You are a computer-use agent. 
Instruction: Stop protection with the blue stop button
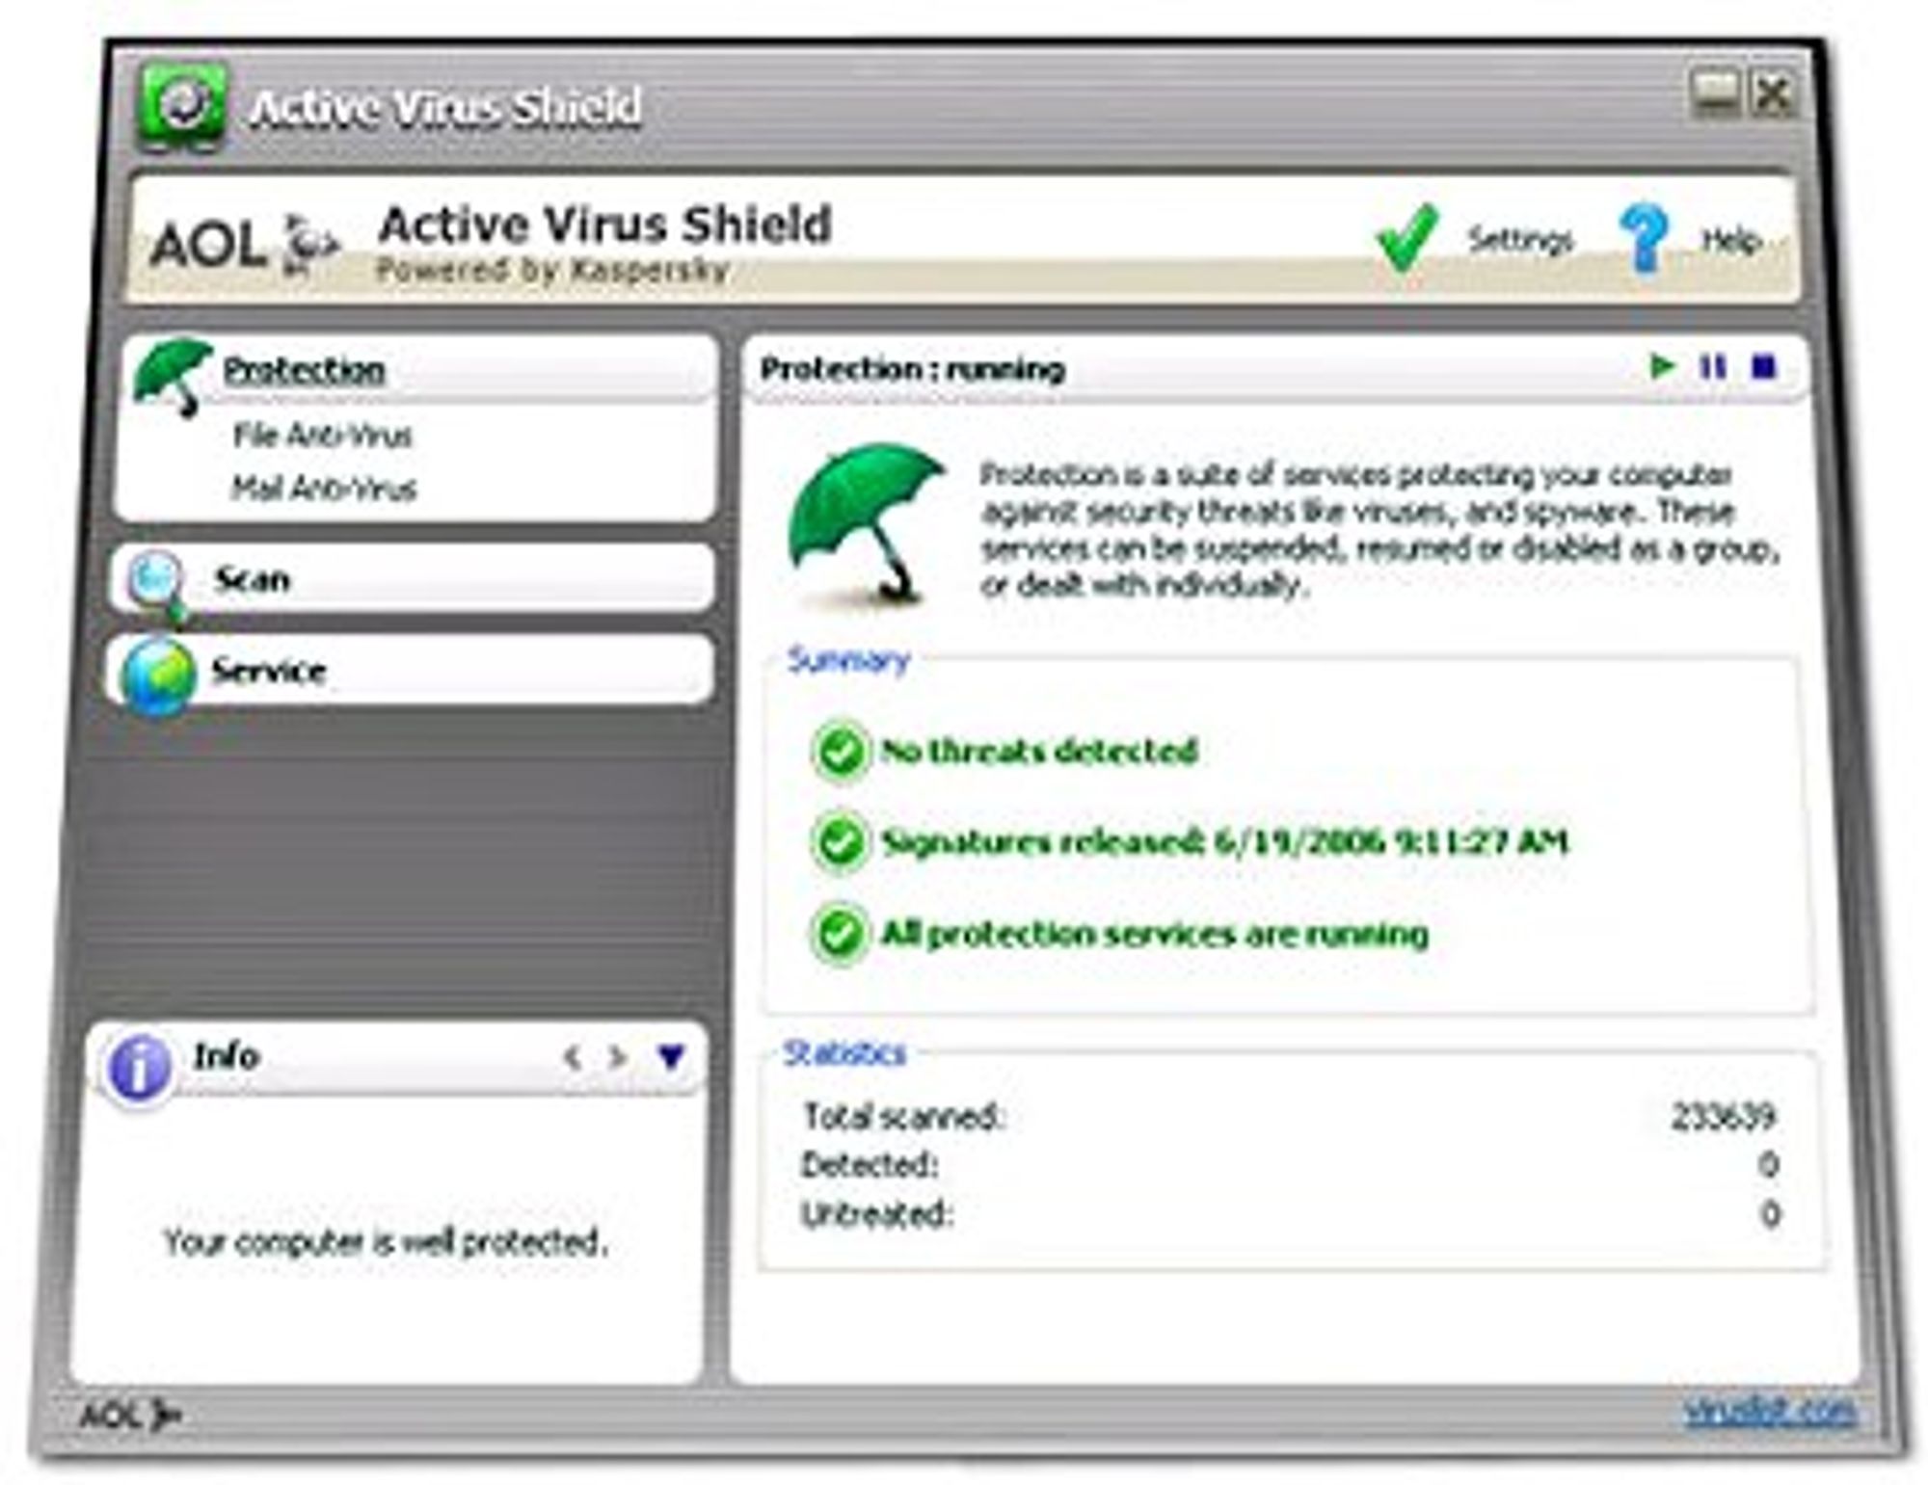(1763, 367)
